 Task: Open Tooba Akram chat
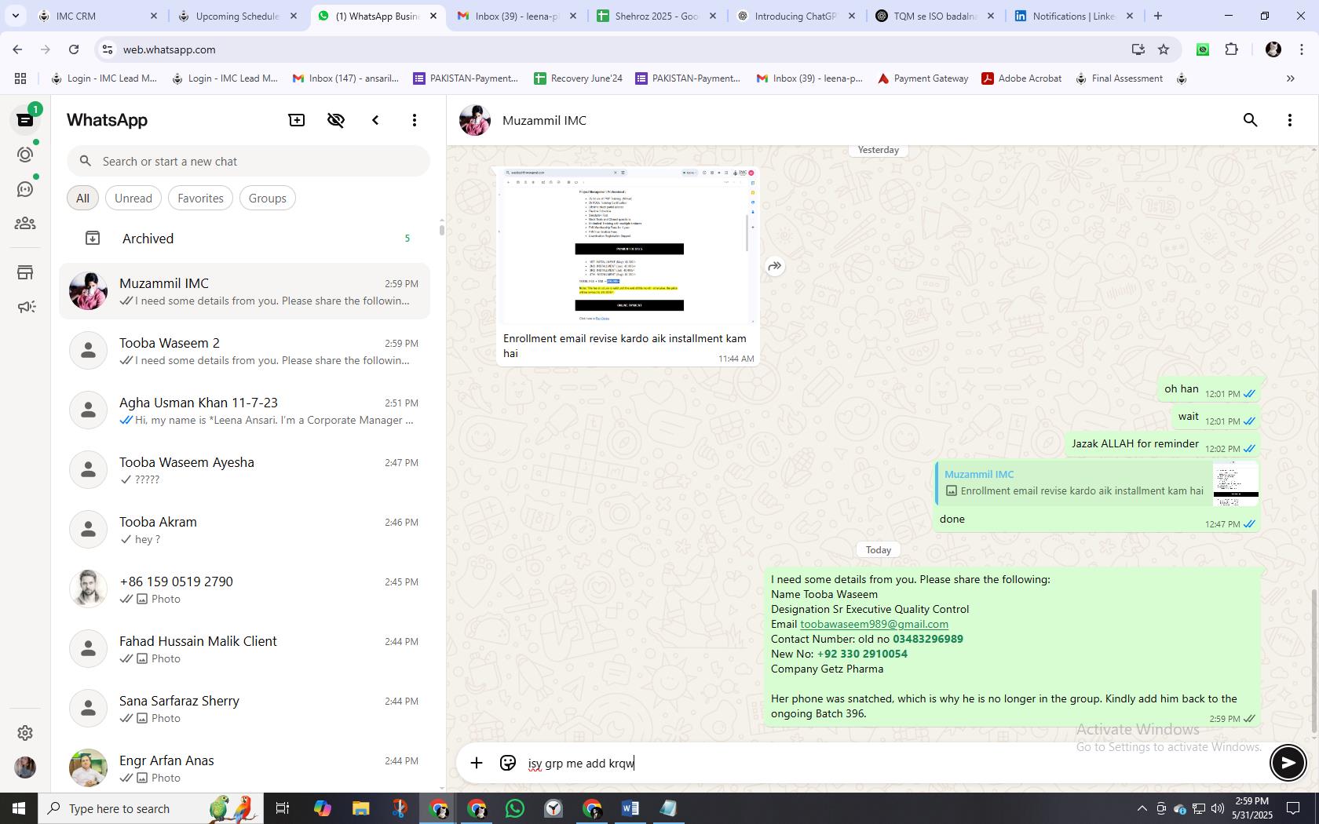[x=245, y=530]
